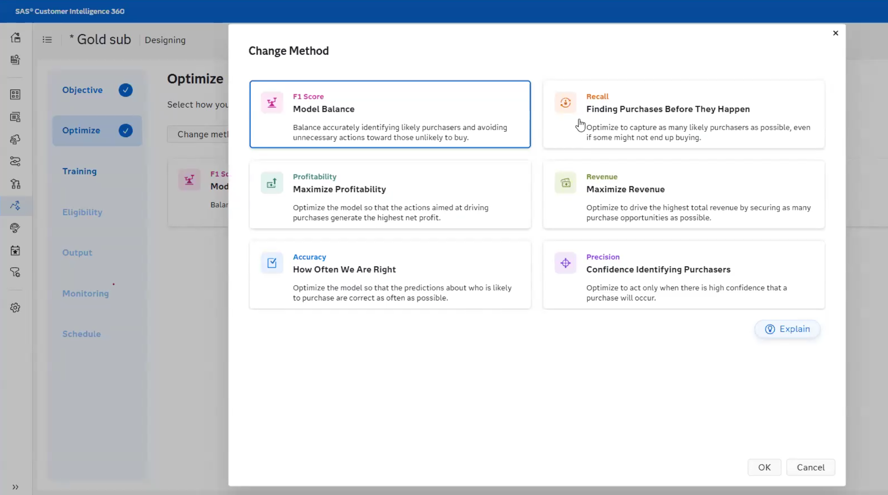Viewport: 888px width, 495px height.
Task: Click the Explain button
Action: click(x=787, y=329)
